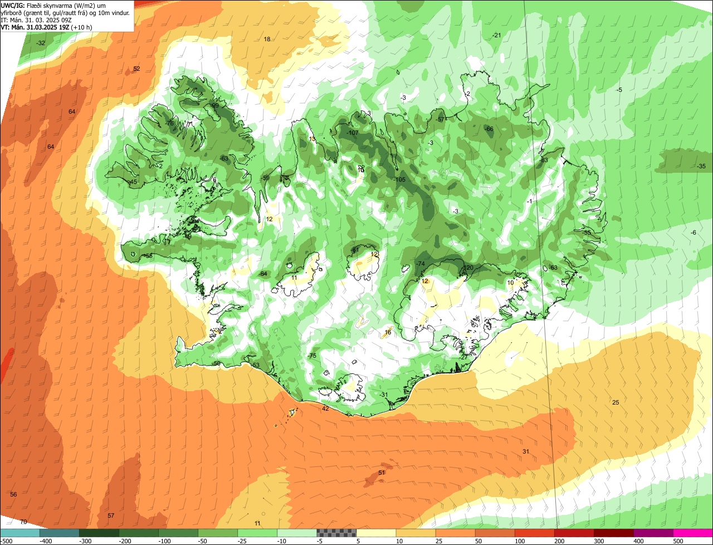This screenshot has height=545, width=713.
Task: Click the '120' value by the glacier edge
Action: point(468,267)
